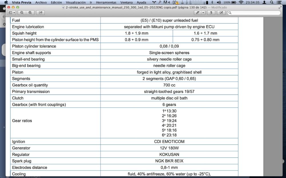
Task: Focus the search field in toolbar
Action: click(254, 13)
